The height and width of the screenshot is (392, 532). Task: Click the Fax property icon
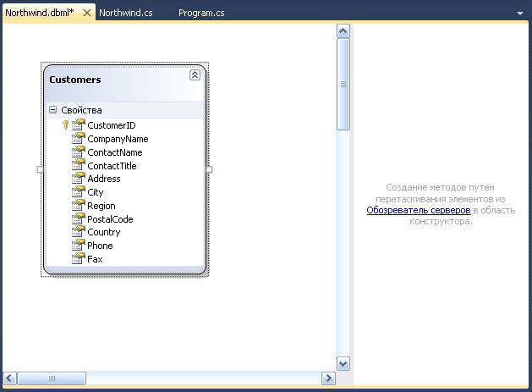(79, 258)
